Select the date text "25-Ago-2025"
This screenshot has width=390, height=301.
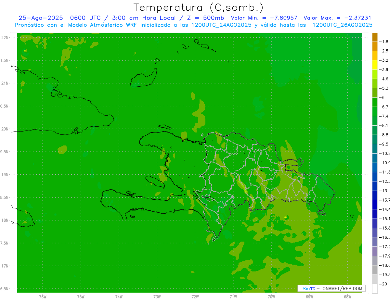(41, 18)
